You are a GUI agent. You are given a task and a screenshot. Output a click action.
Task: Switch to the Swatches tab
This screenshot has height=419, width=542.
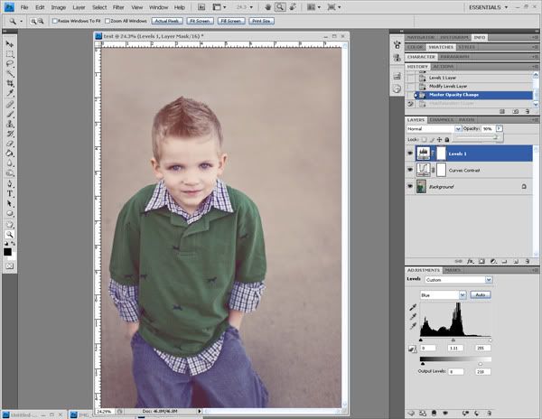point(443,46)
